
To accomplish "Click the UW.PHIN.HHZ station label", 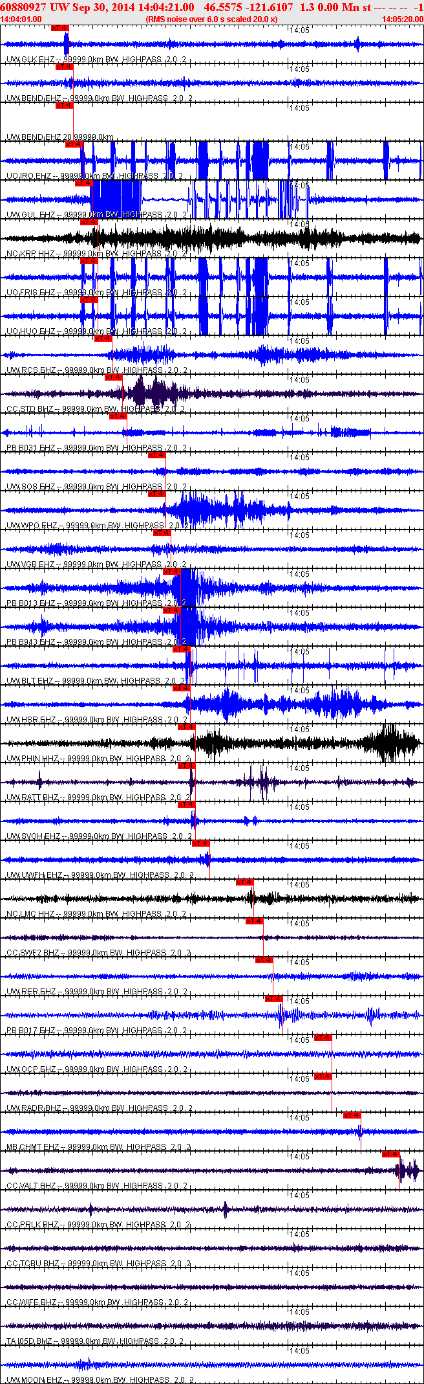I will pos(98,759).
